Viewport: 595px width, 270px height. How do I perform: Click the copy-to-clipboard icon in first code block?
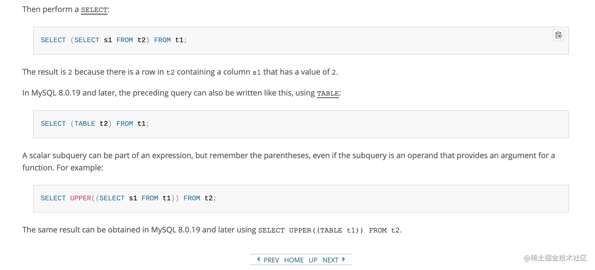click(x=558, y=35)
